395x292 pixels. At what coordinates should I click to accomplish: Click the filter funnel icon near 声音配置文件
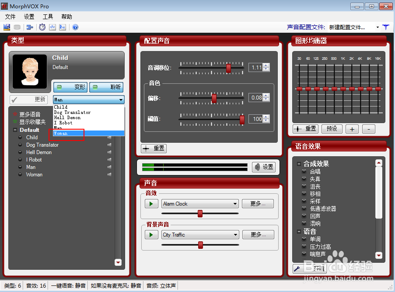coord(386,27)
